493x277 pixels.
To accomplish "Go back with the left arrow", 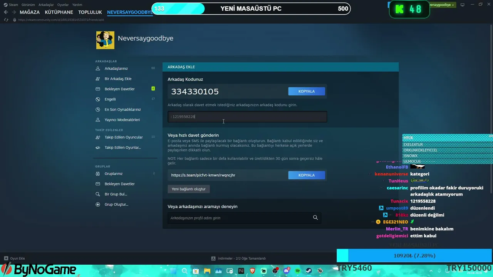I will tap(6, 12).
